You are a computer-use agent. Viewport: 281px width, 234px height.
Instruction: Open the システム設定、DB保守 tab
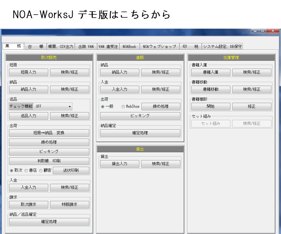(x=222, y=47)
